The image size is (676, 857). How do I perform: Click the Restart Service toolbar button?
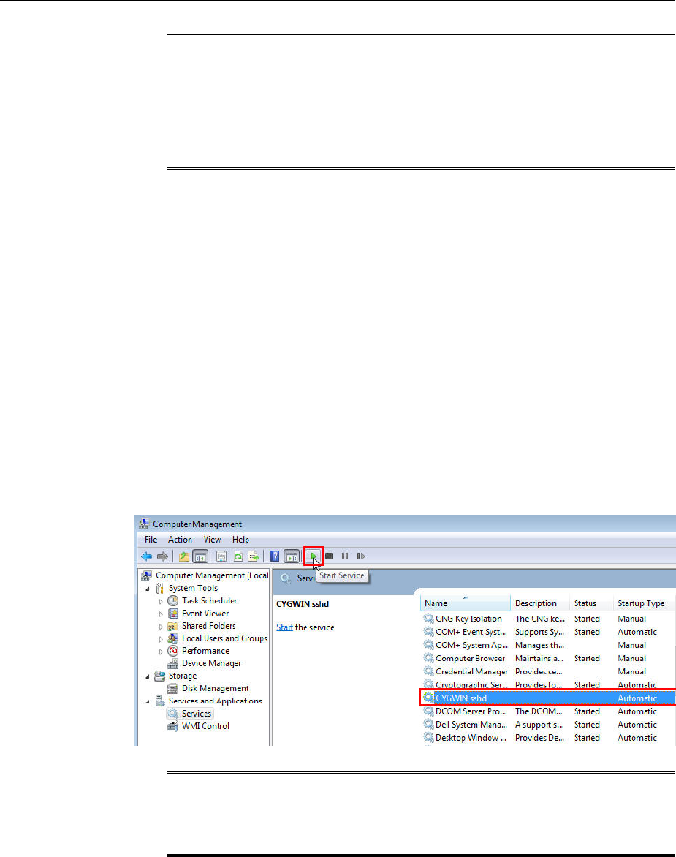[361, 556]
